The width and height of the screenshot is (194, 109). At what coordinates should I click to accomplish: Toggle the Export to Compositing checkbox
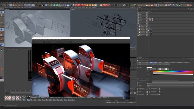coord(160,94)
